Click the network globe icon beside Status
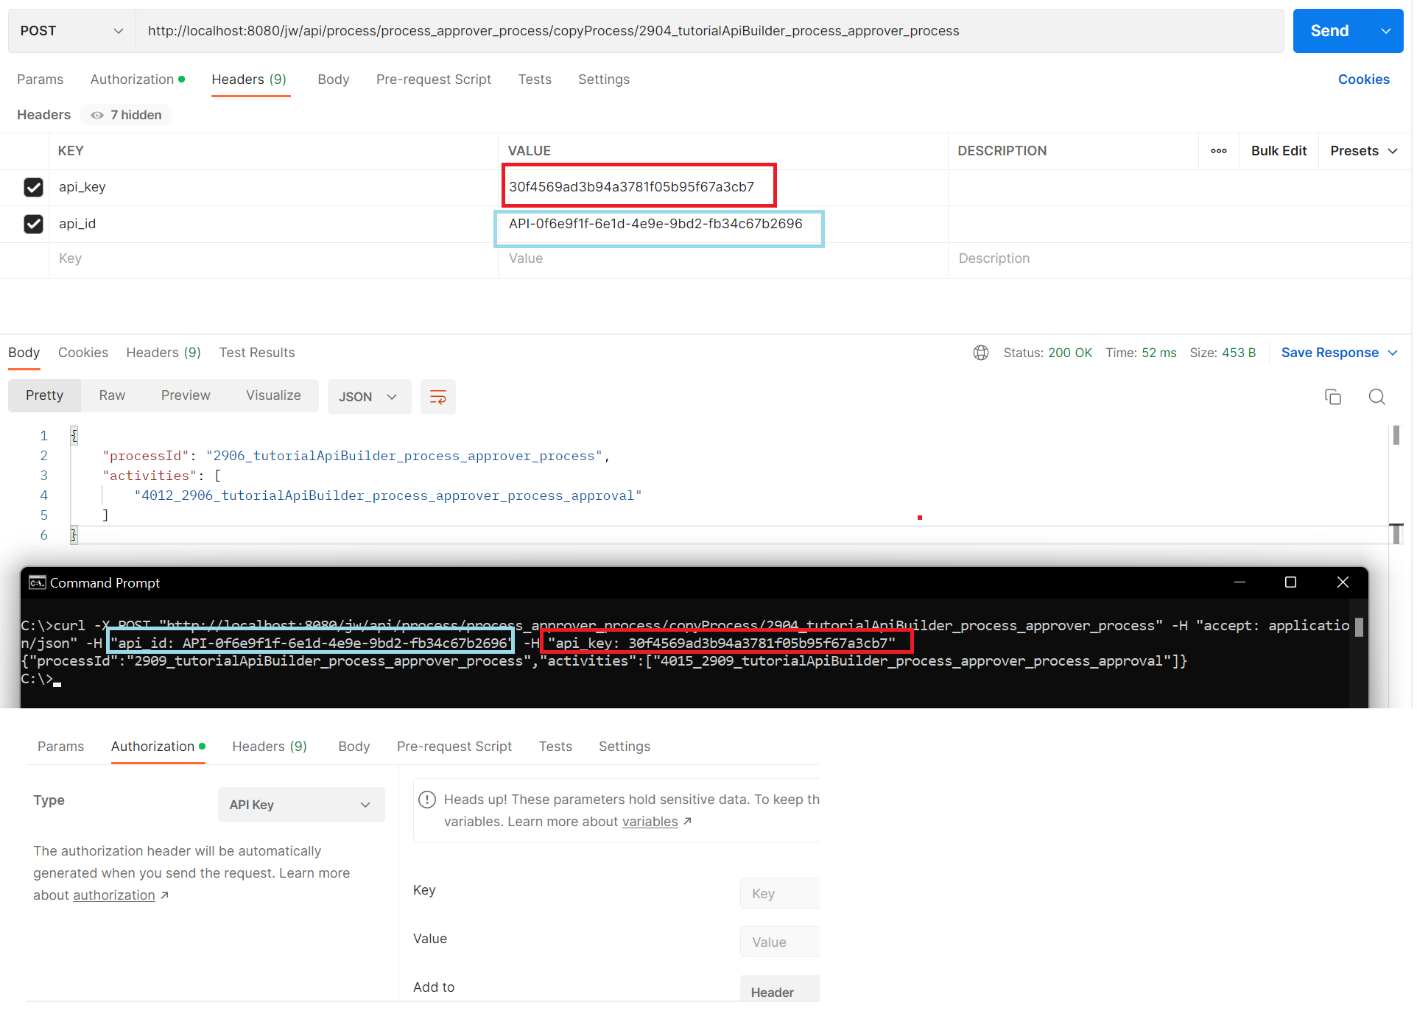Viewport: 1417px width, 1019px height. coord(980,353)
